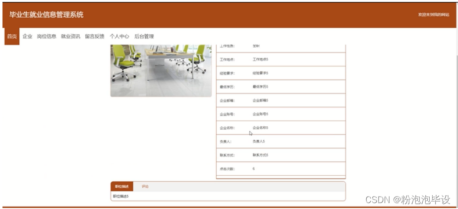This screenshot has width=458, height=209.
Task: Click the 最低学历: label
Action: [227, 87]
